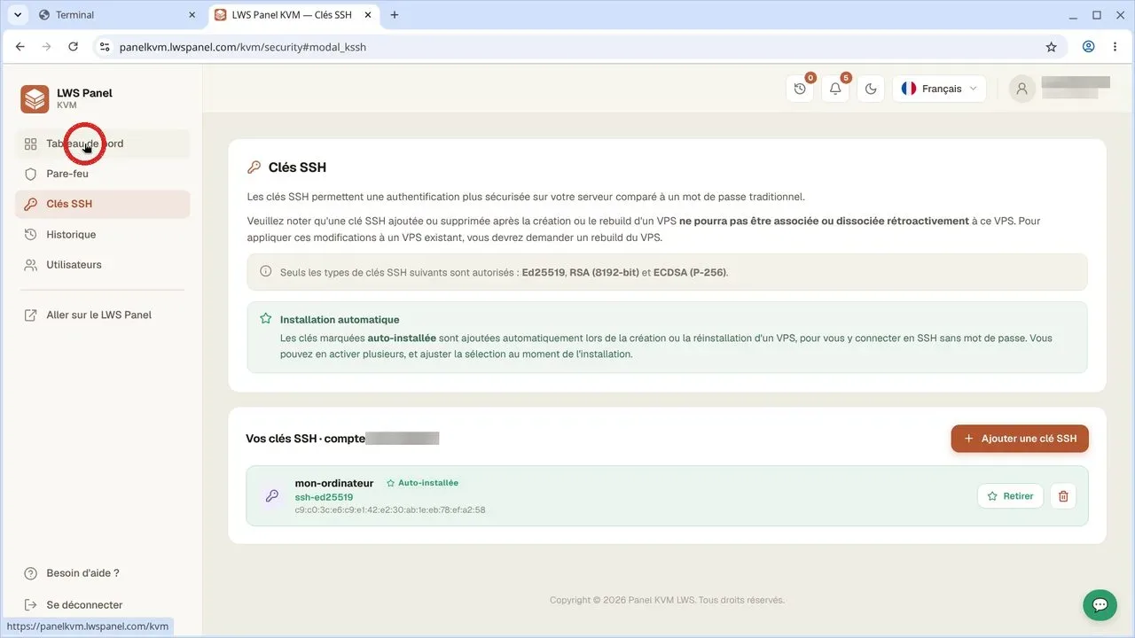
Task: Open the live chat bubble
Action: (1100, 605)
